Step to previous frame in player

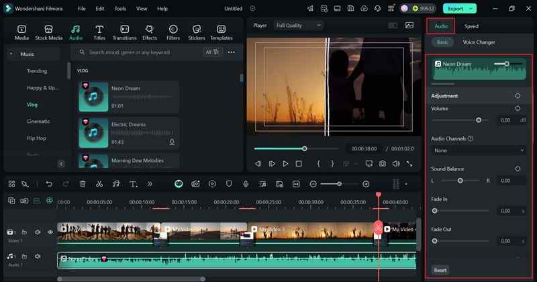click(x=258, y=164)
